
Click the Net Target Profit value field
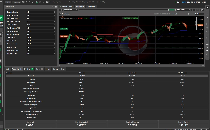41,44
